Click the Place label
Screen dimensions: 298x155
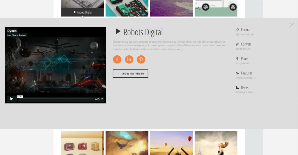tap(244, 59)
